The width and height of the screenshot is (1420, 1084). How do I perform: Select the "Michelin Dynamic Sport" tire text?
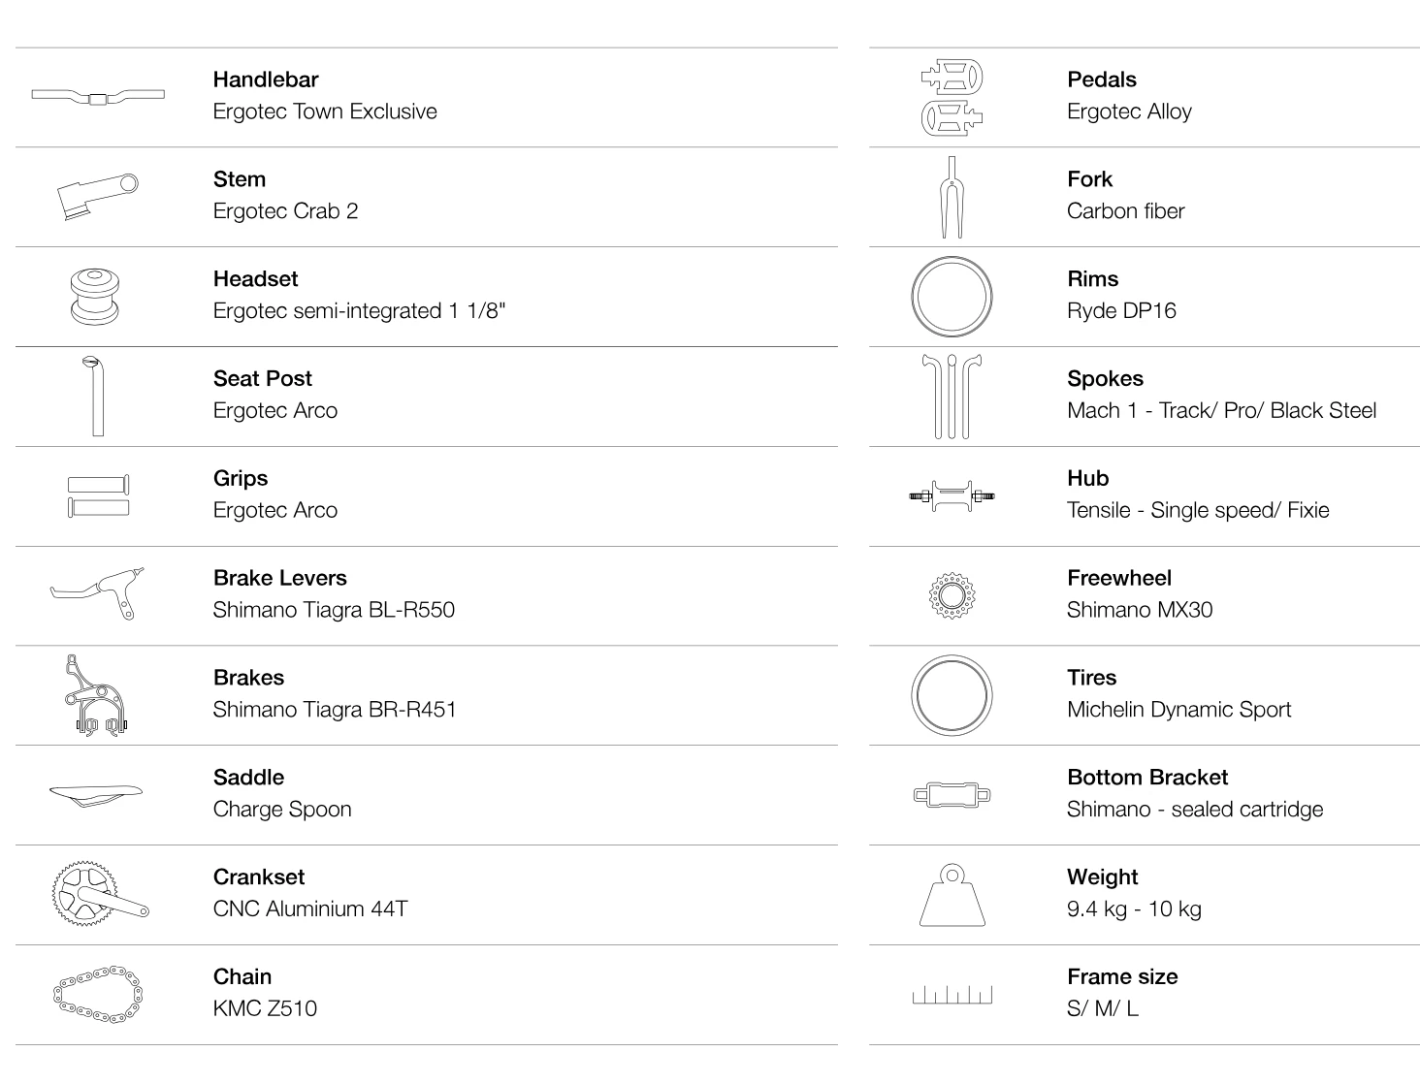(x=1178, y=710)
